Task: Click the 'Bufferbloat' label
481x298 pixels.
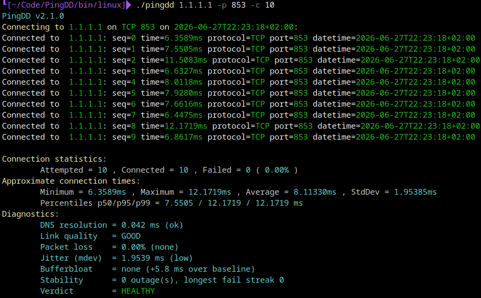Action: click(66, 269)
